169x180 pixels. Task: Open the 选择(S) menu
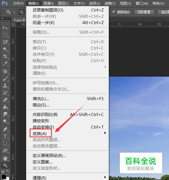pyautogui.click(x=94, y=3)
